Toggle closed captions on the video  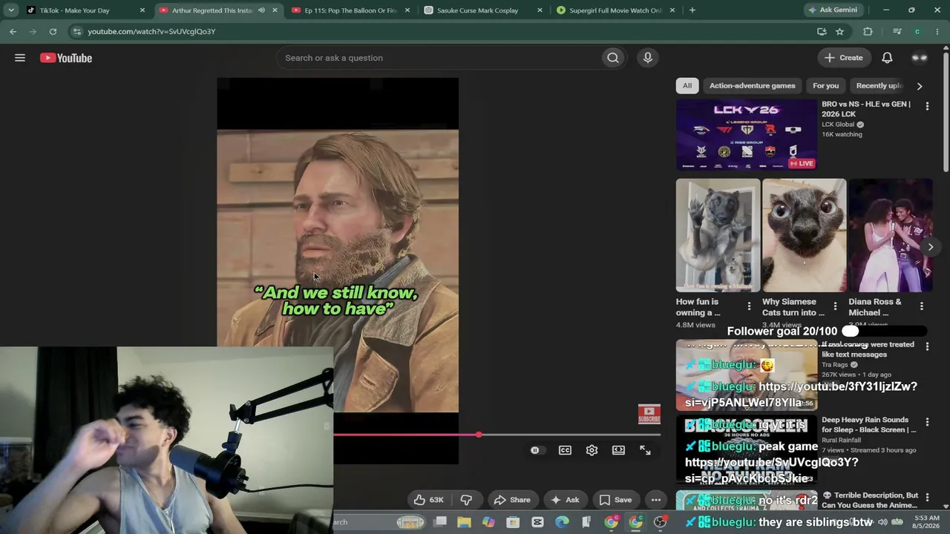tap(565, 450)
